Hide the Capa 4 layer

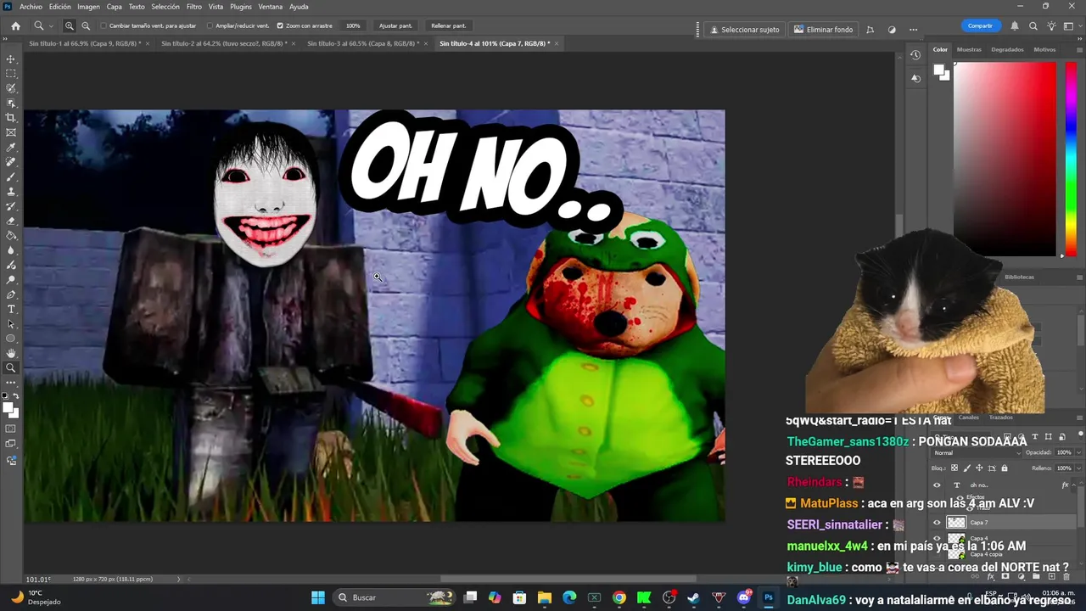point(937,539)
